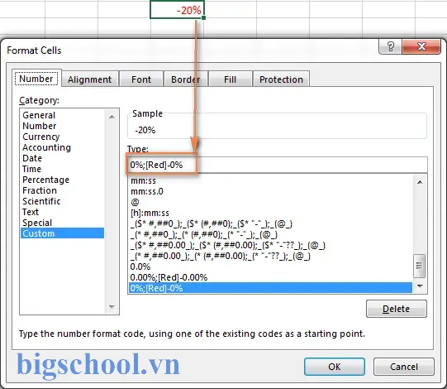Select the spreadsheet cell showing -20%
Screen dimensions: 447x389
(177, 10)
